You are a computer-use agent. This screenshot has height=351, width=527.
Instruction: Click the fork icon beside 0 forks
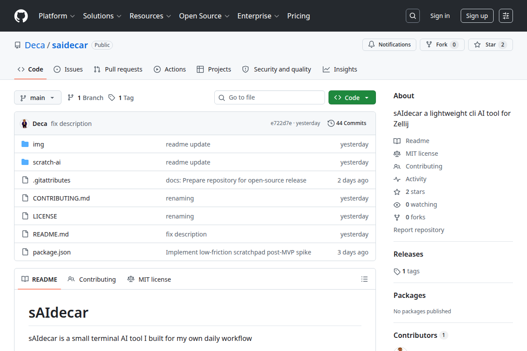point(397,217)
